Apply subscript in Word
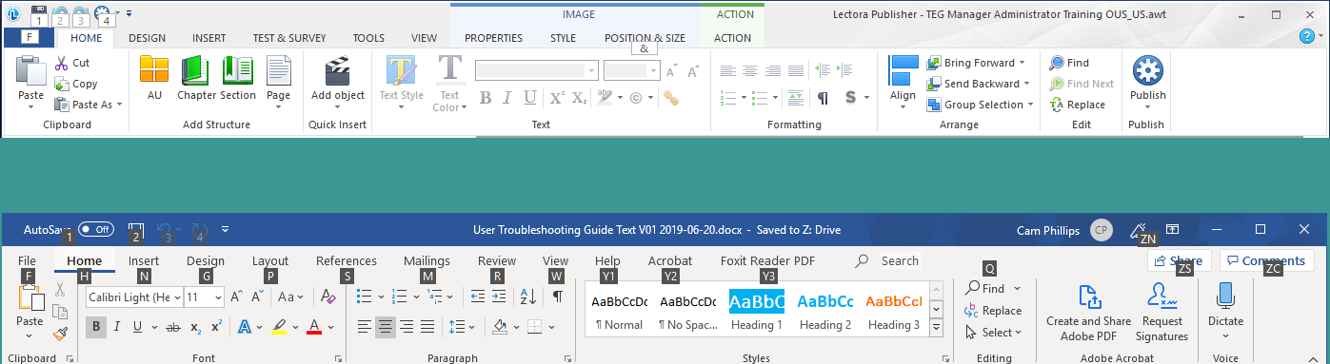 tap(195, 327)
